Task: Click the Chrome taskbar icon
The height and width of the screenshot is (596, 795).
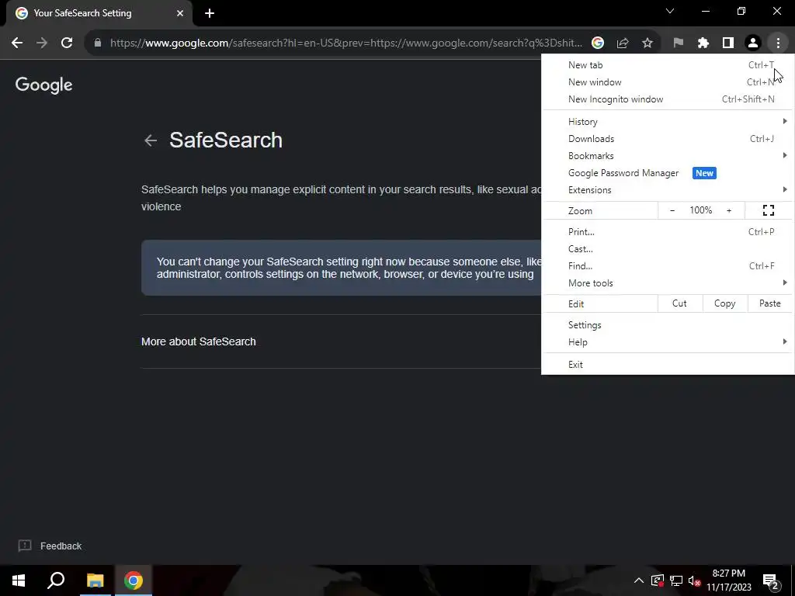Action: (x=134, y=580)
